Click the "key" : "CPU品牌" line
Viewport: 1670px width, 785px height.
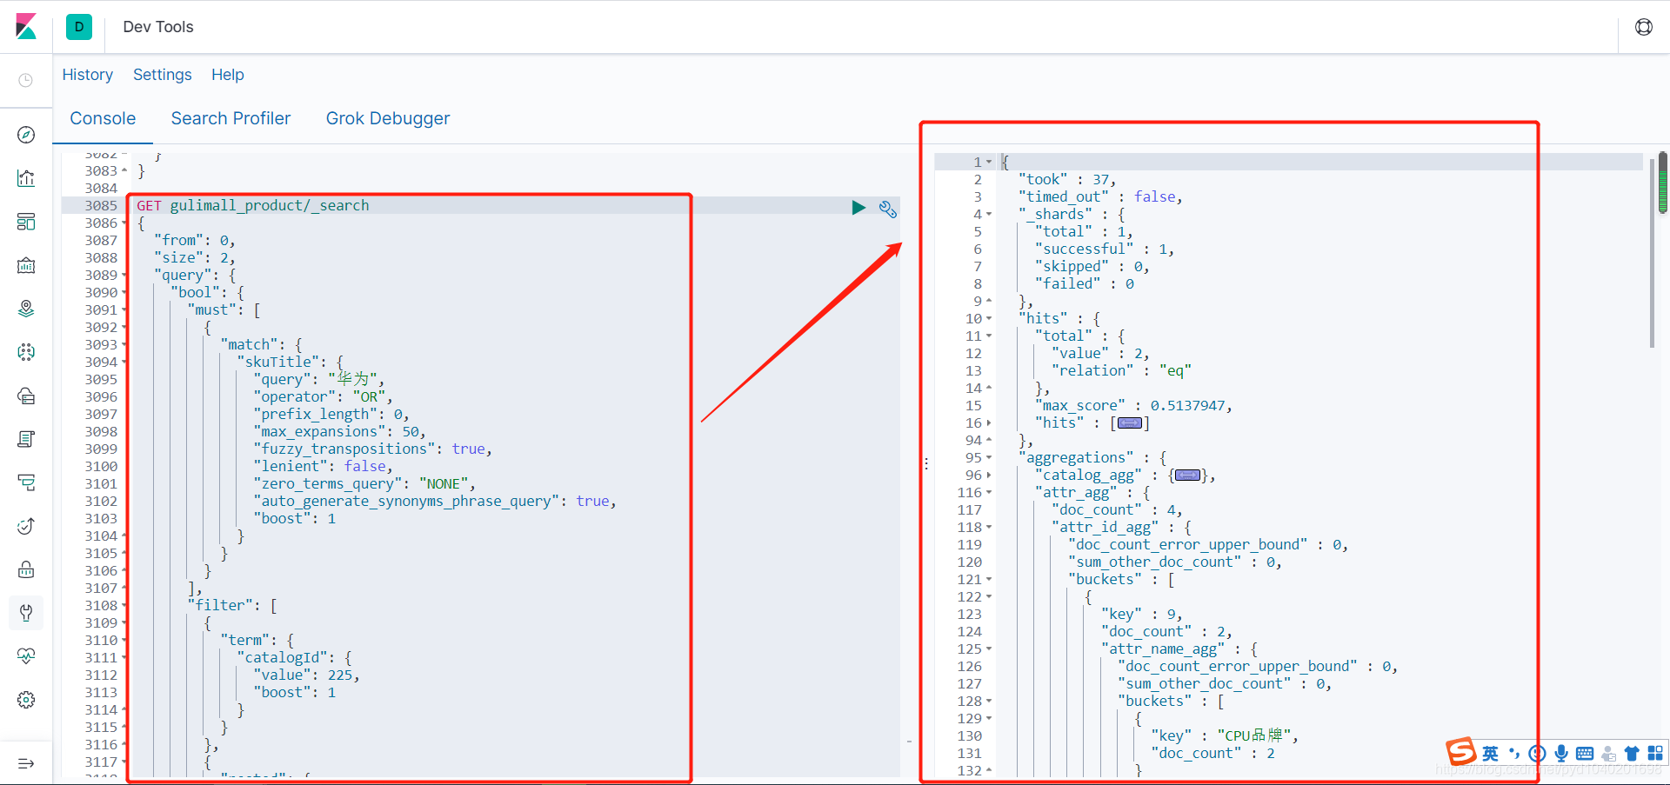point(1225,736)
